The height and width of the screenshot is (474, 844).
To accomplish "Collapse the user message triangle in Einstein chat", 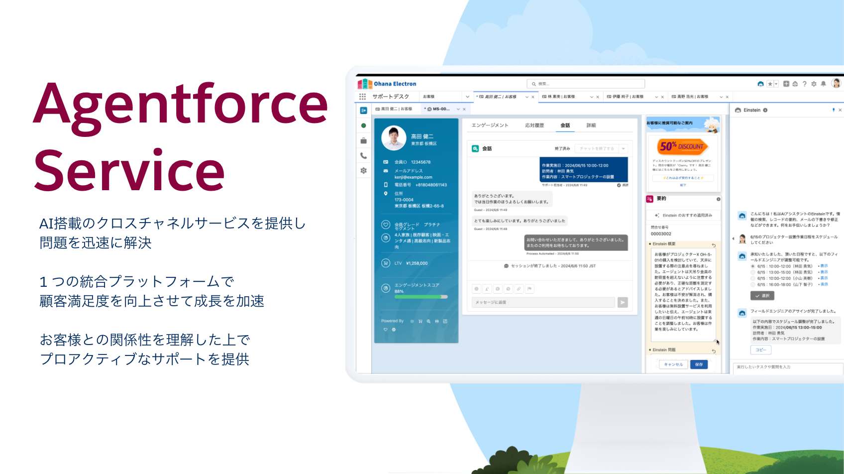I will pyautogui.click(x=733, y=239).
